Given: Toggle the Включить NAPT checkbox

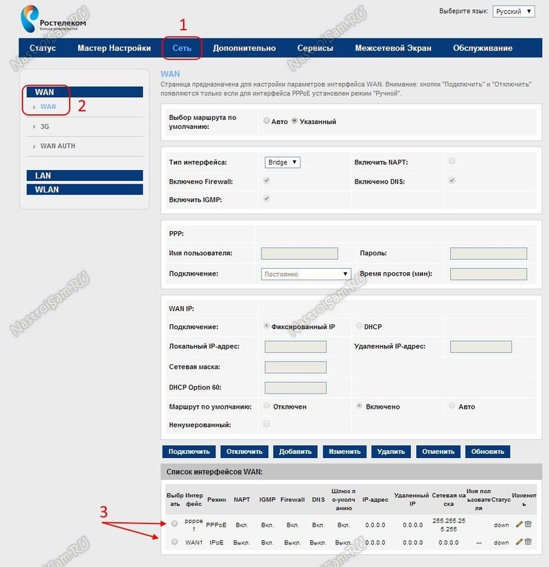Looking at the screenshot, I should click(452, 161).
